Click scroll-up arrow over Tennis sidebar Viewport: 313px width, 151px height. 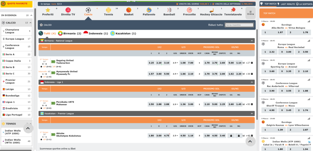[x=28, y=128]
